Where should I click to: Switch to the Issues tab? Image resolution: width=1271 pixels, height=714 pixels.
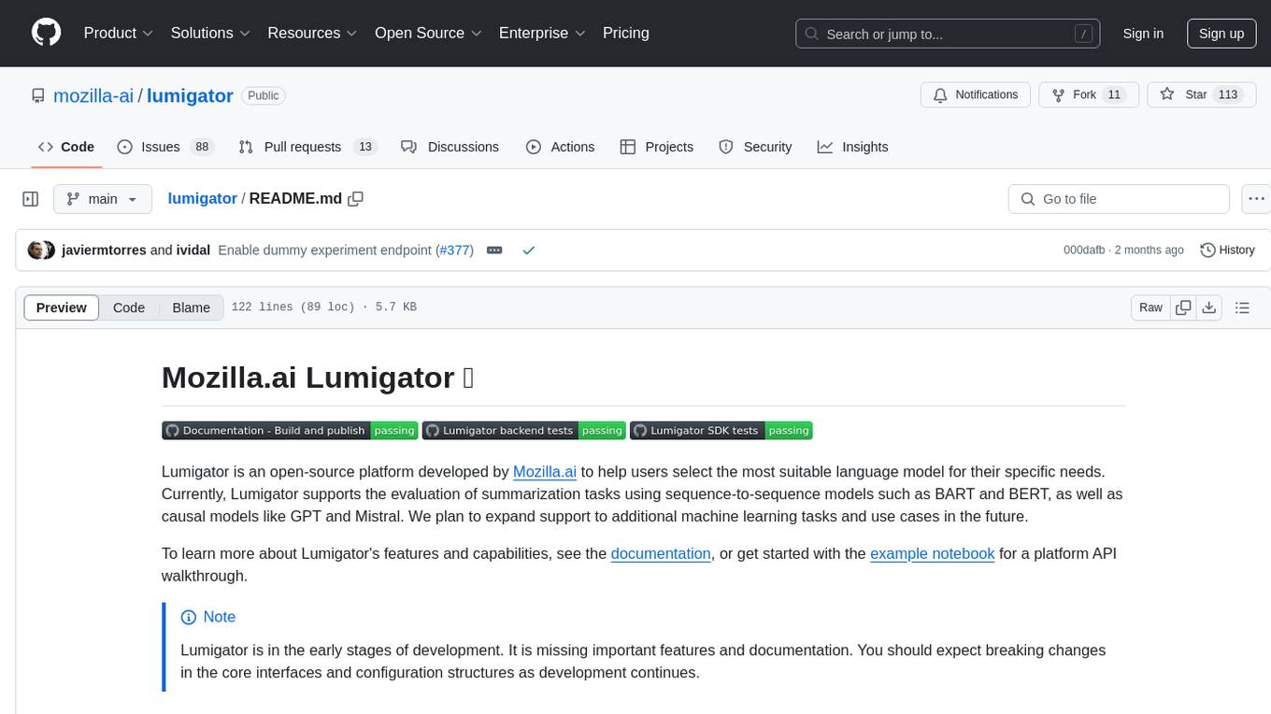164,147
